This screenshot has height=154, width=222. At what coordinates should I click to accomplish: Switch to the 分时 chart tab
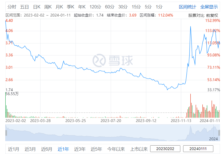tap(12, 7)
